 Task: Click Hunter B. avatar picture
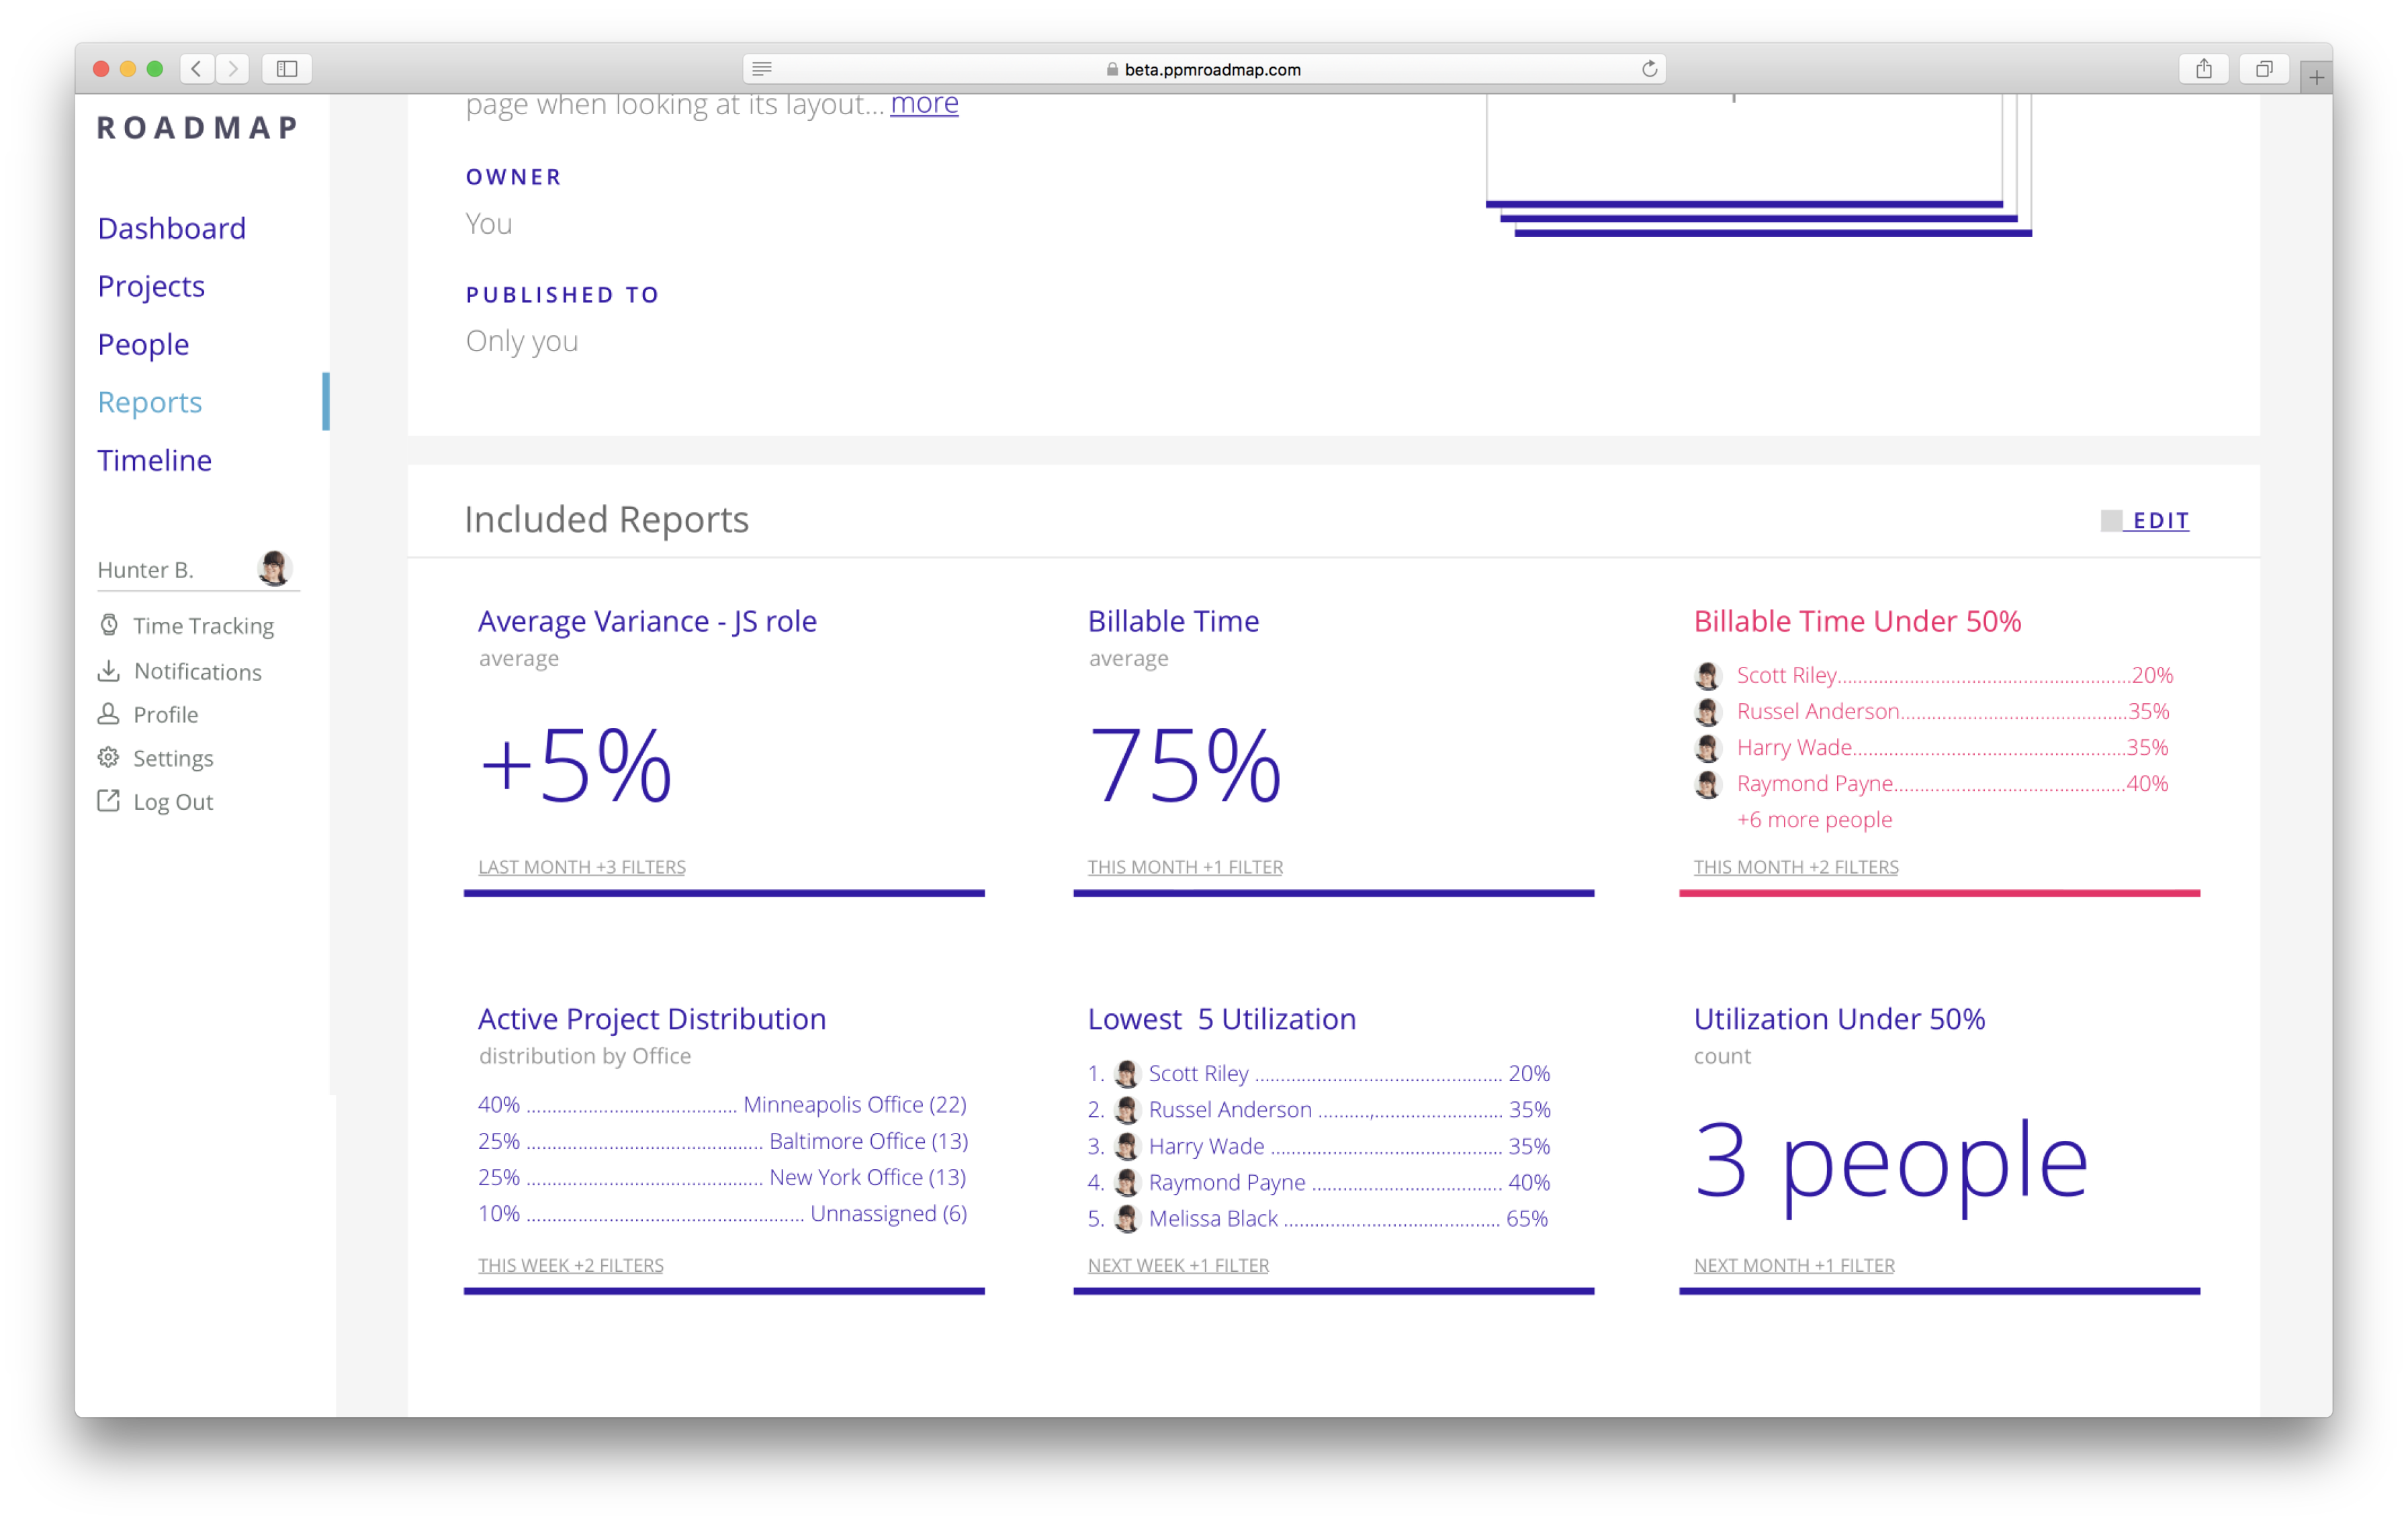[274, 568]
